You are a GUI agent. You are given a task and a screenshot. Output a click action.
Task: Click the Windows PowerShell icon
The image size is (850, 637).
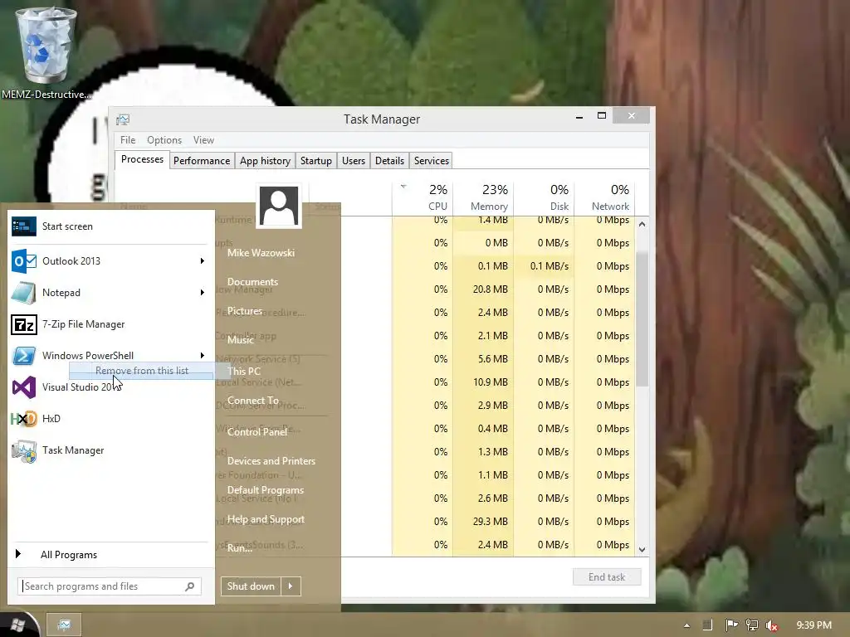[x=24, y=356]
